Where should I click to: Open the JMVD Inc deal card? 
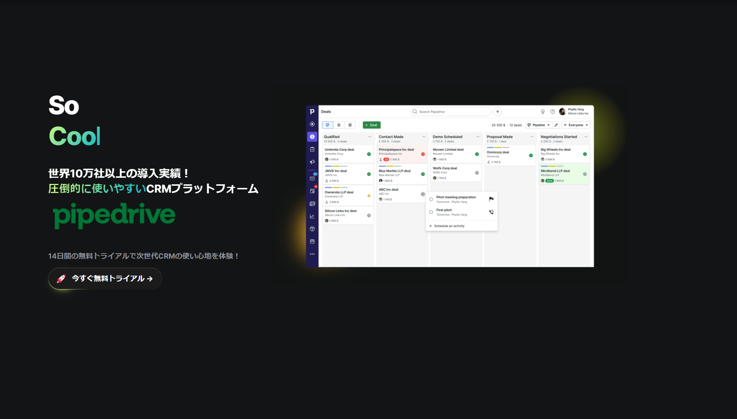[347, 174]
